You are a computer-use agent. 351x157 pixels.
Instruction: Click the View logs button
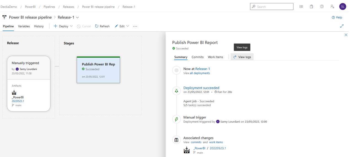(242, 57)
